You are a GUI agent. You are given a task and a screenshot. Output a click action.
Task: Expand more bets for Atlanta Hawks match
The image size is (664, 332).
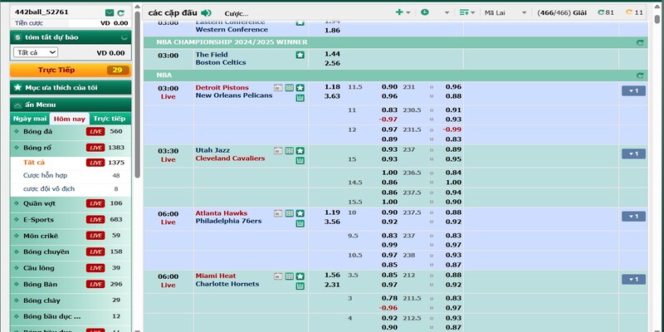tap(633, 217)
